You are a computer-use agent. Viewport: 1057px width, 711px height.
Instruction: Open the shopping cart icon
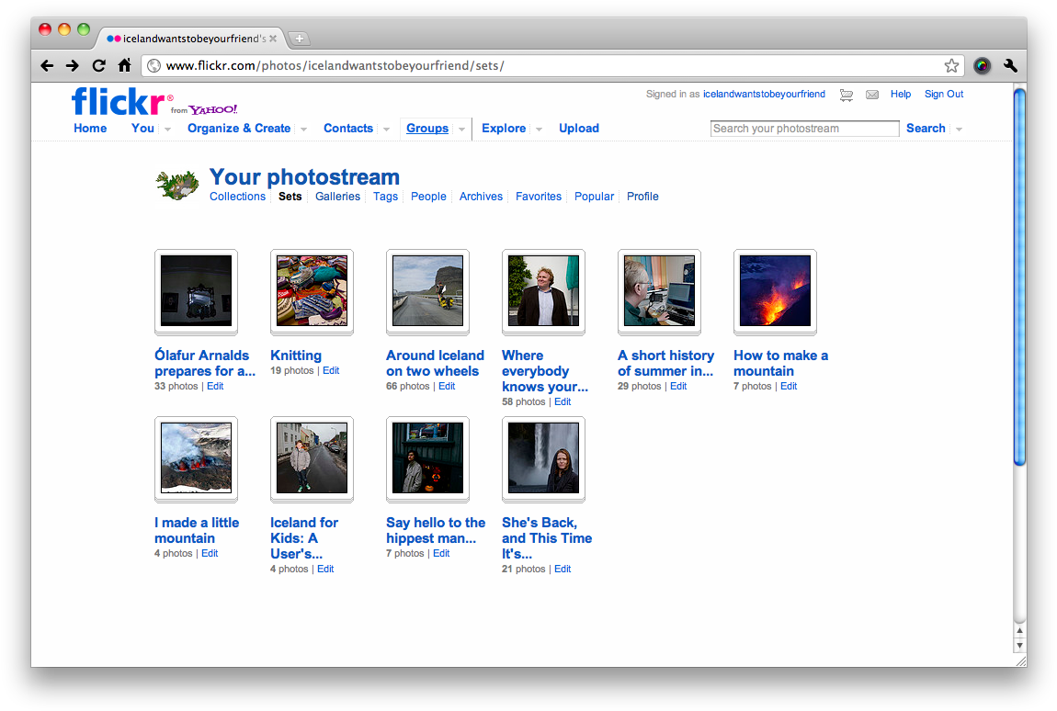coord(846,94)
